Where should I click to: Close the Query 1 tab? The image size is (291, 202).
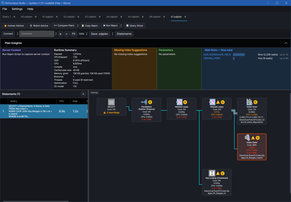[x=14, y=17]
